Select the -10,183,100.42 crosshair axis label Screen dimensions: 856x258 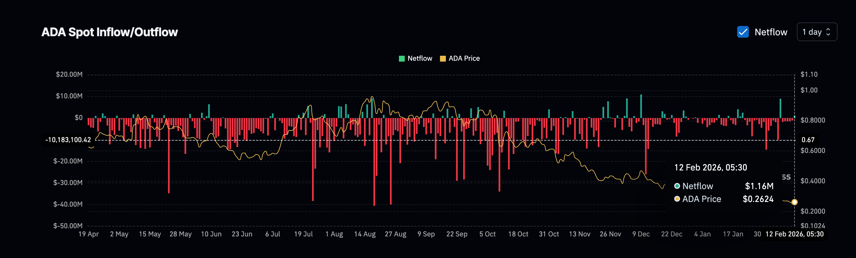point(68,140)
